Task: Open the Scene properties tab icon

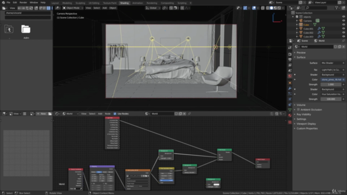Action: (x=290, y=70)
